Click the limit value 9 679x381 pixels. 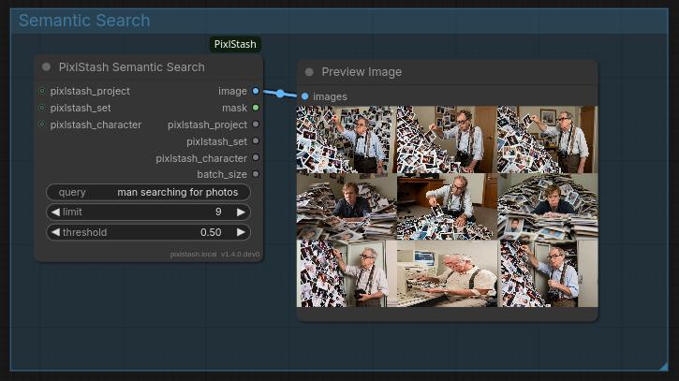pyautogui.click(x=218, y=212)
